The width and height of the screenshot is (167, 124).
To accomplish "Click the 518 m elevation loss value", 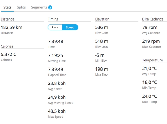I will click(x=102, y=41).
